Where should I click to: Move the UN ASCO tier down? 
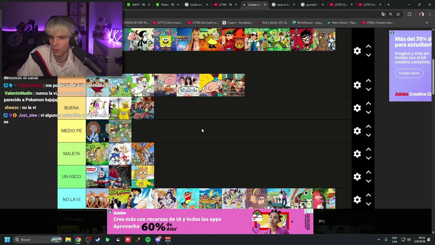(x=368, y=181)
